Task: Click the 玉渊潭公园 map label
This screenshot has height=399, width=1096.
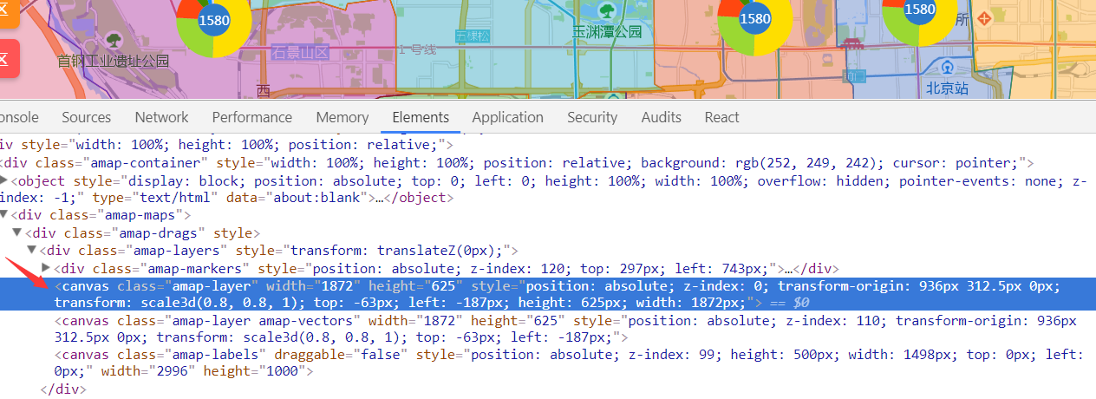Action: pyautogui.click(x=607, y=32)
